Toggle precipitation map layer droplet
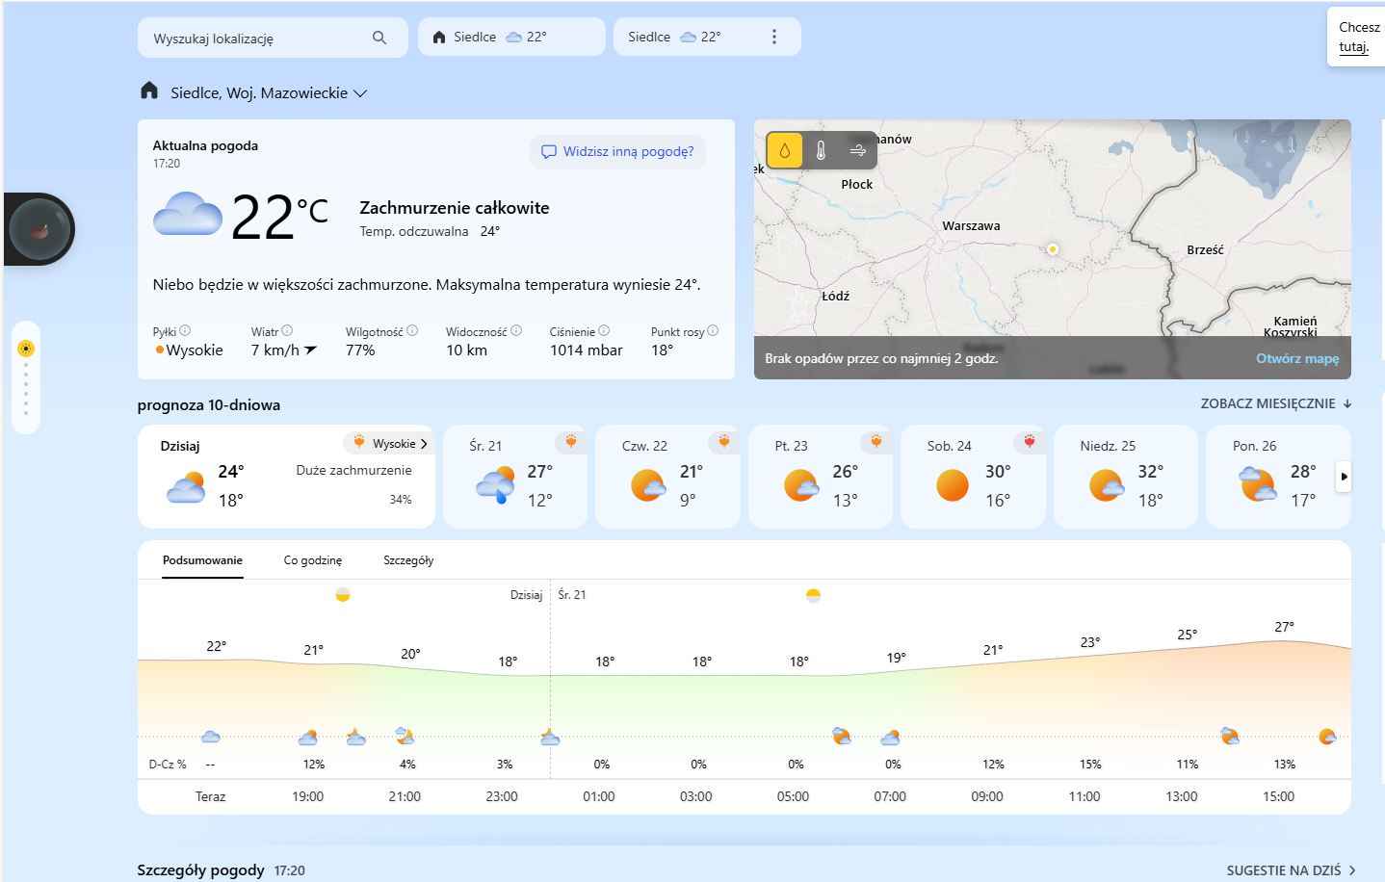The image size is (1385, 882). click(x=785, y=150)
